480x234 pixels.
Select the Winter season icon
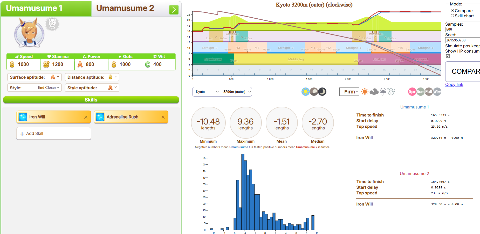437,92
